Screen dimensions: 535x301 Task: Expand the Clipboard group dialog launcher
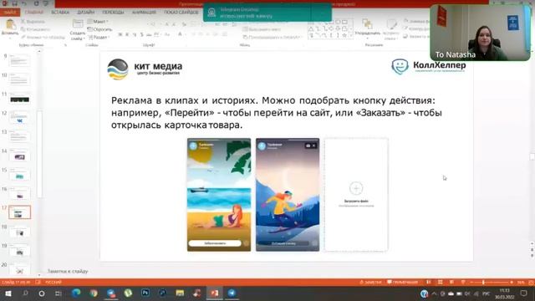point(65,45)
